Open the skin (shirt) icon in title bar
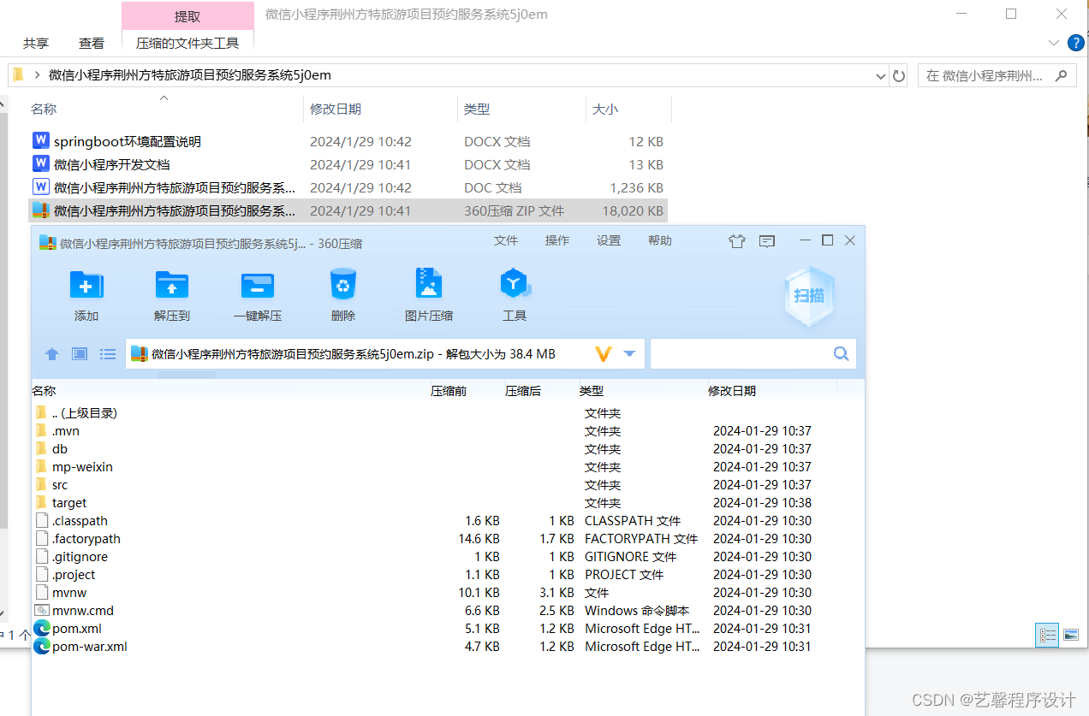Viewport: 1089px width, 716px height. point(737,242)
